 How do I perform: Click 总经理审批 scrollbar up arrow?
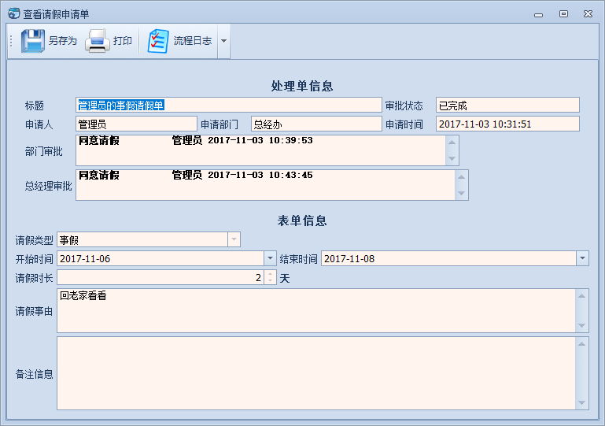tap(462, 177)
